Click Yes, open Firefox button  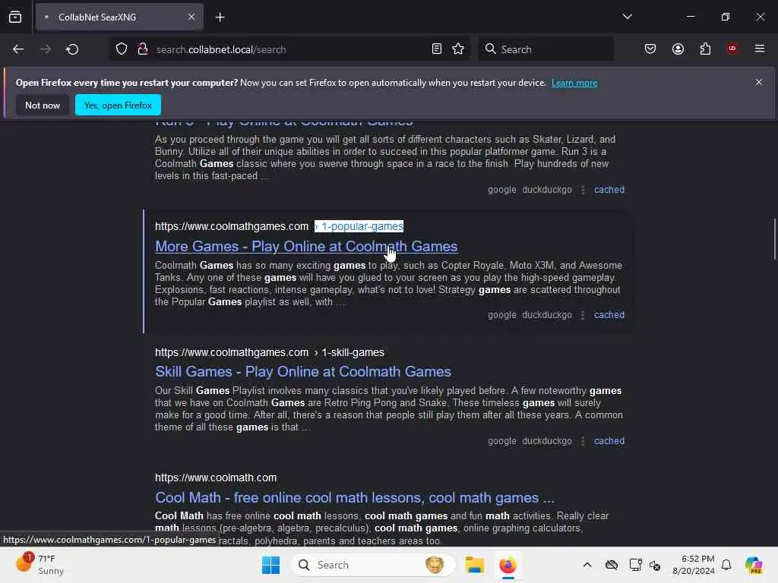point(118,105)
